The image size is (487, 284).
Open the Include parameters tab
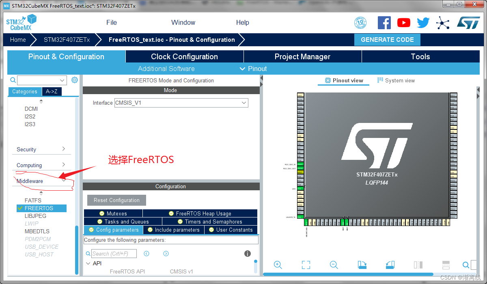click(x=173, y=230)
